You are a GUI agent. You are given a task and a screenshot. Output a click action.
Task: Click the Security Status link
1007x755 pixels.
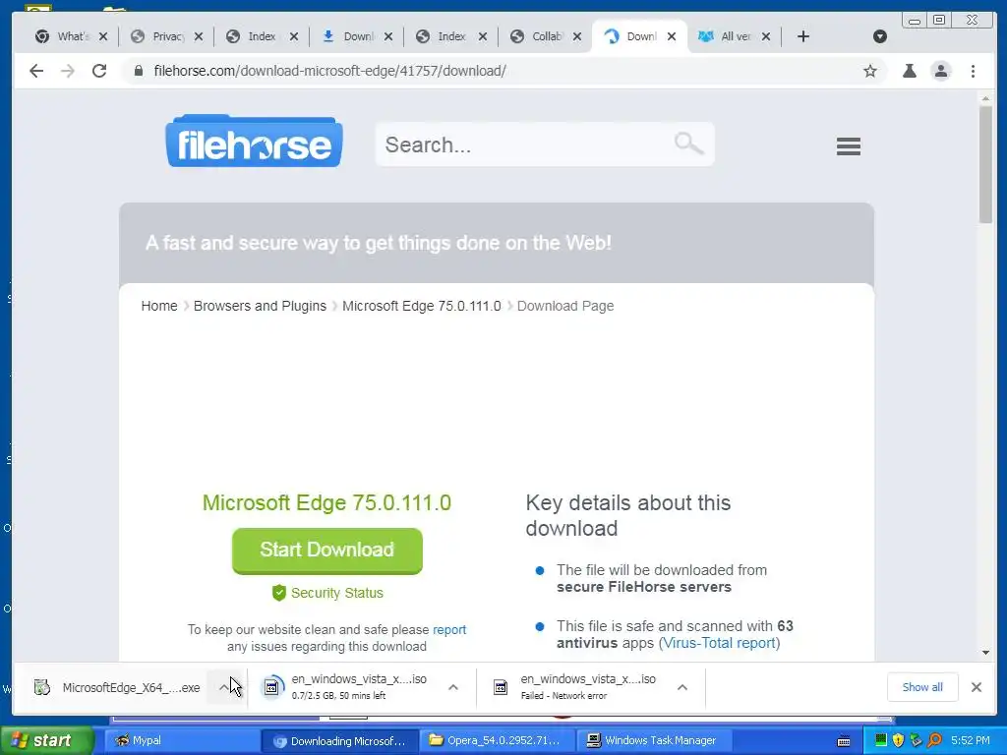[x=327, y=593]
